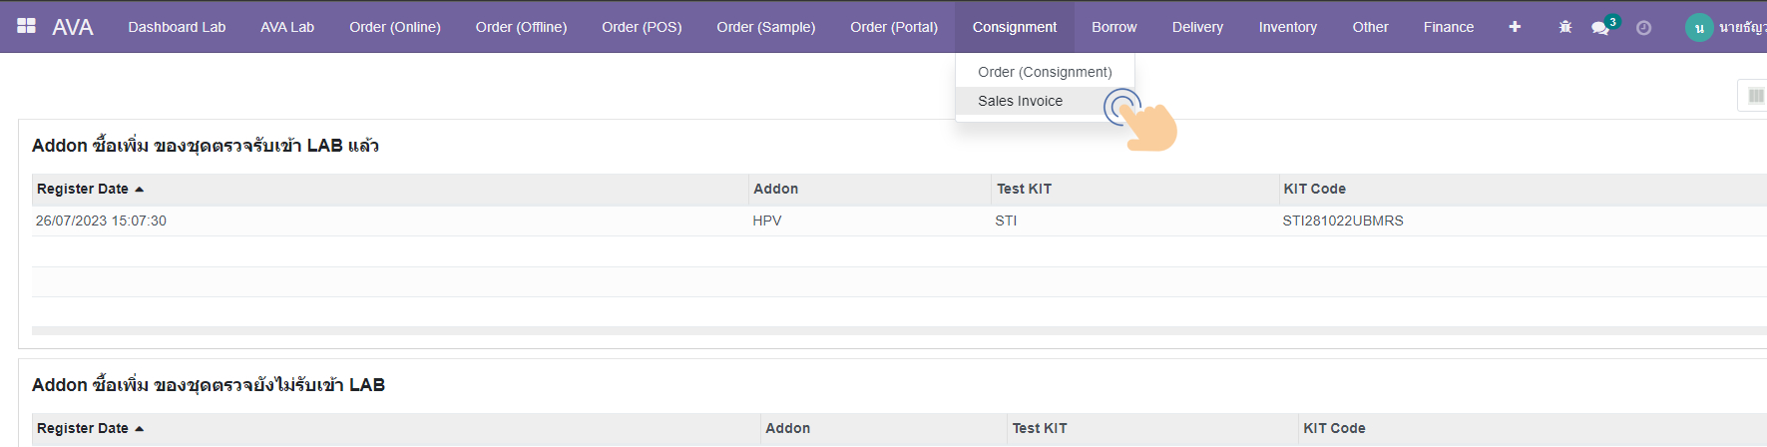The image size is (1767, 447).
Task: Open the apps grid home menu icon
Action: [x=27, y=27]
